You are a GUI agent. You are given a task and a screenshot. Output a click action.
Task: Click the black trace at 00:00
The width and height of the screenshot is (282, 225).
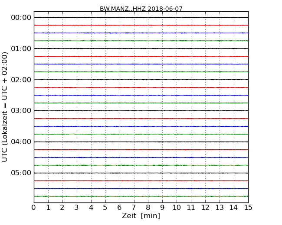(x=141, y=17)
